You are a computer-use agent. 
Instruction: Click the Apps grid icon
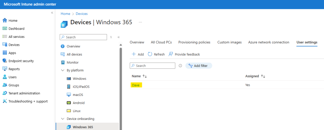pos(5,53)
